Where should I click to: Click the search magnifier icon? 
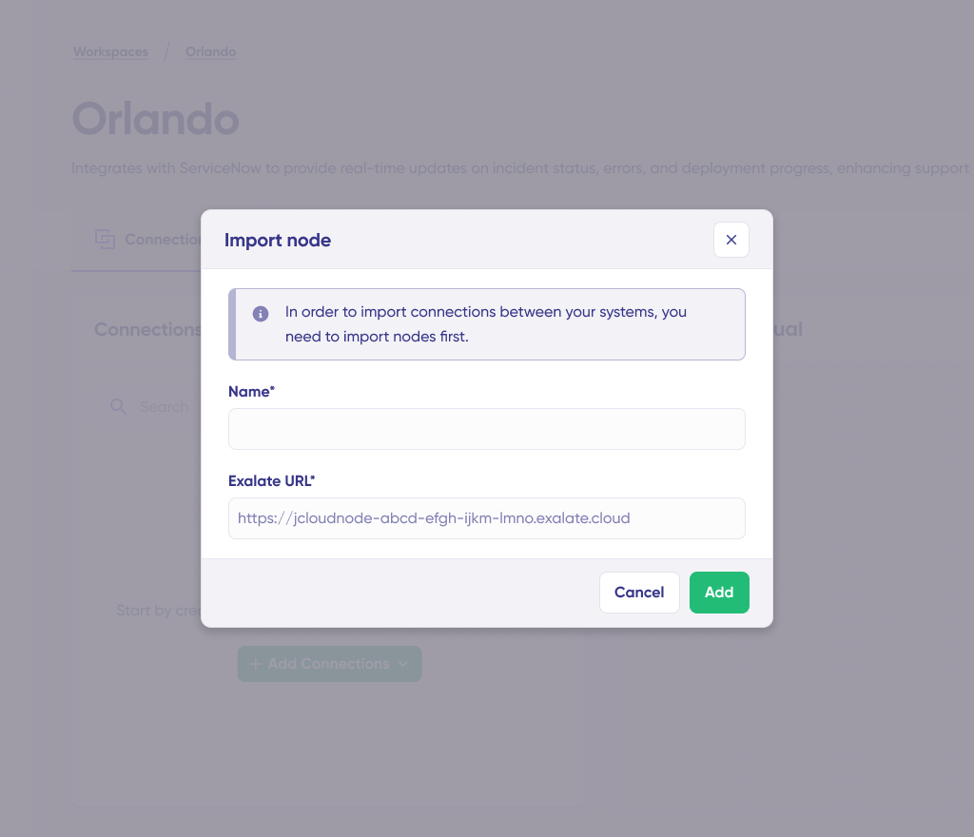coord(118,406)
